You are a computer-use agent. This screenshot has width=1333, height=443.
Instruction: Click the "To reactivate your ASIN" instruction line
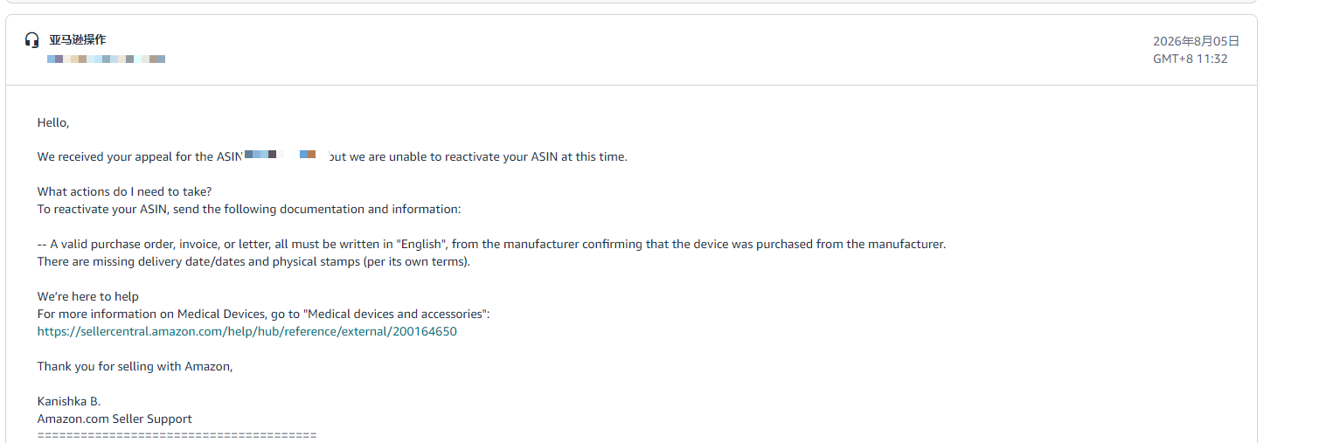[248, 210]
